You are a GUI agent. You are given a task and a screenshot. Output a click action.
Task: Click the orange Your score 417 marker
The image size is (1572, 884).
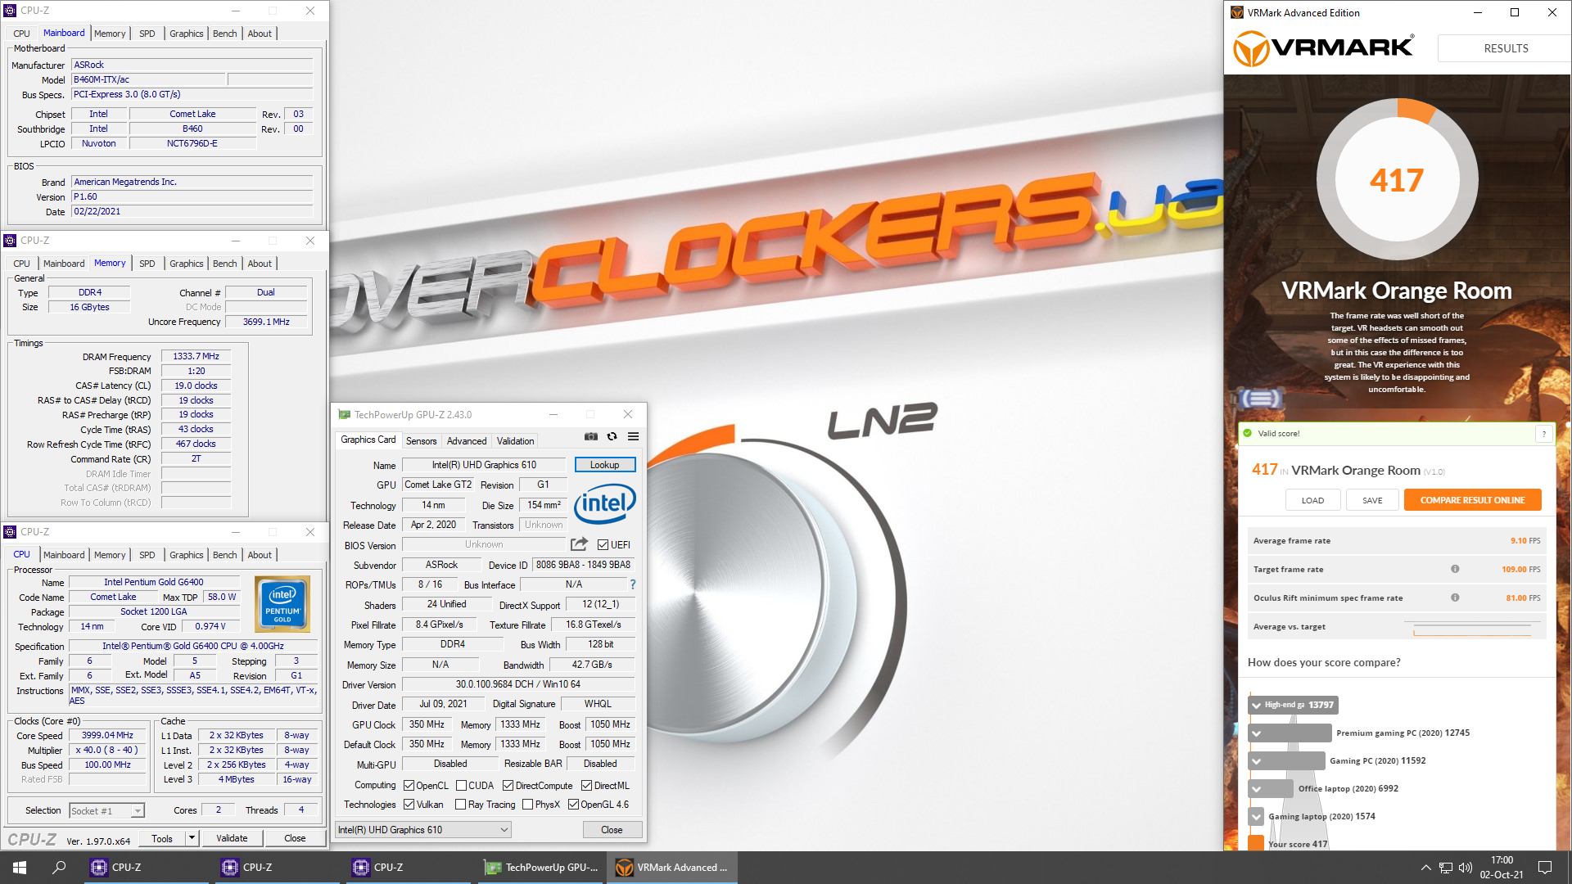coord(1256,843)
